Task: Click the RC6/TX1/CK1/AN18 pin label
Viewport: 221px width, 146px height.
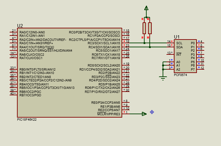Action: 106,55
